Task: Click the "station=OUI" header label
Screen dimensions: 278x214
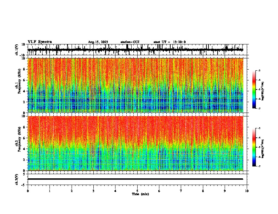Action: point(130,42)
